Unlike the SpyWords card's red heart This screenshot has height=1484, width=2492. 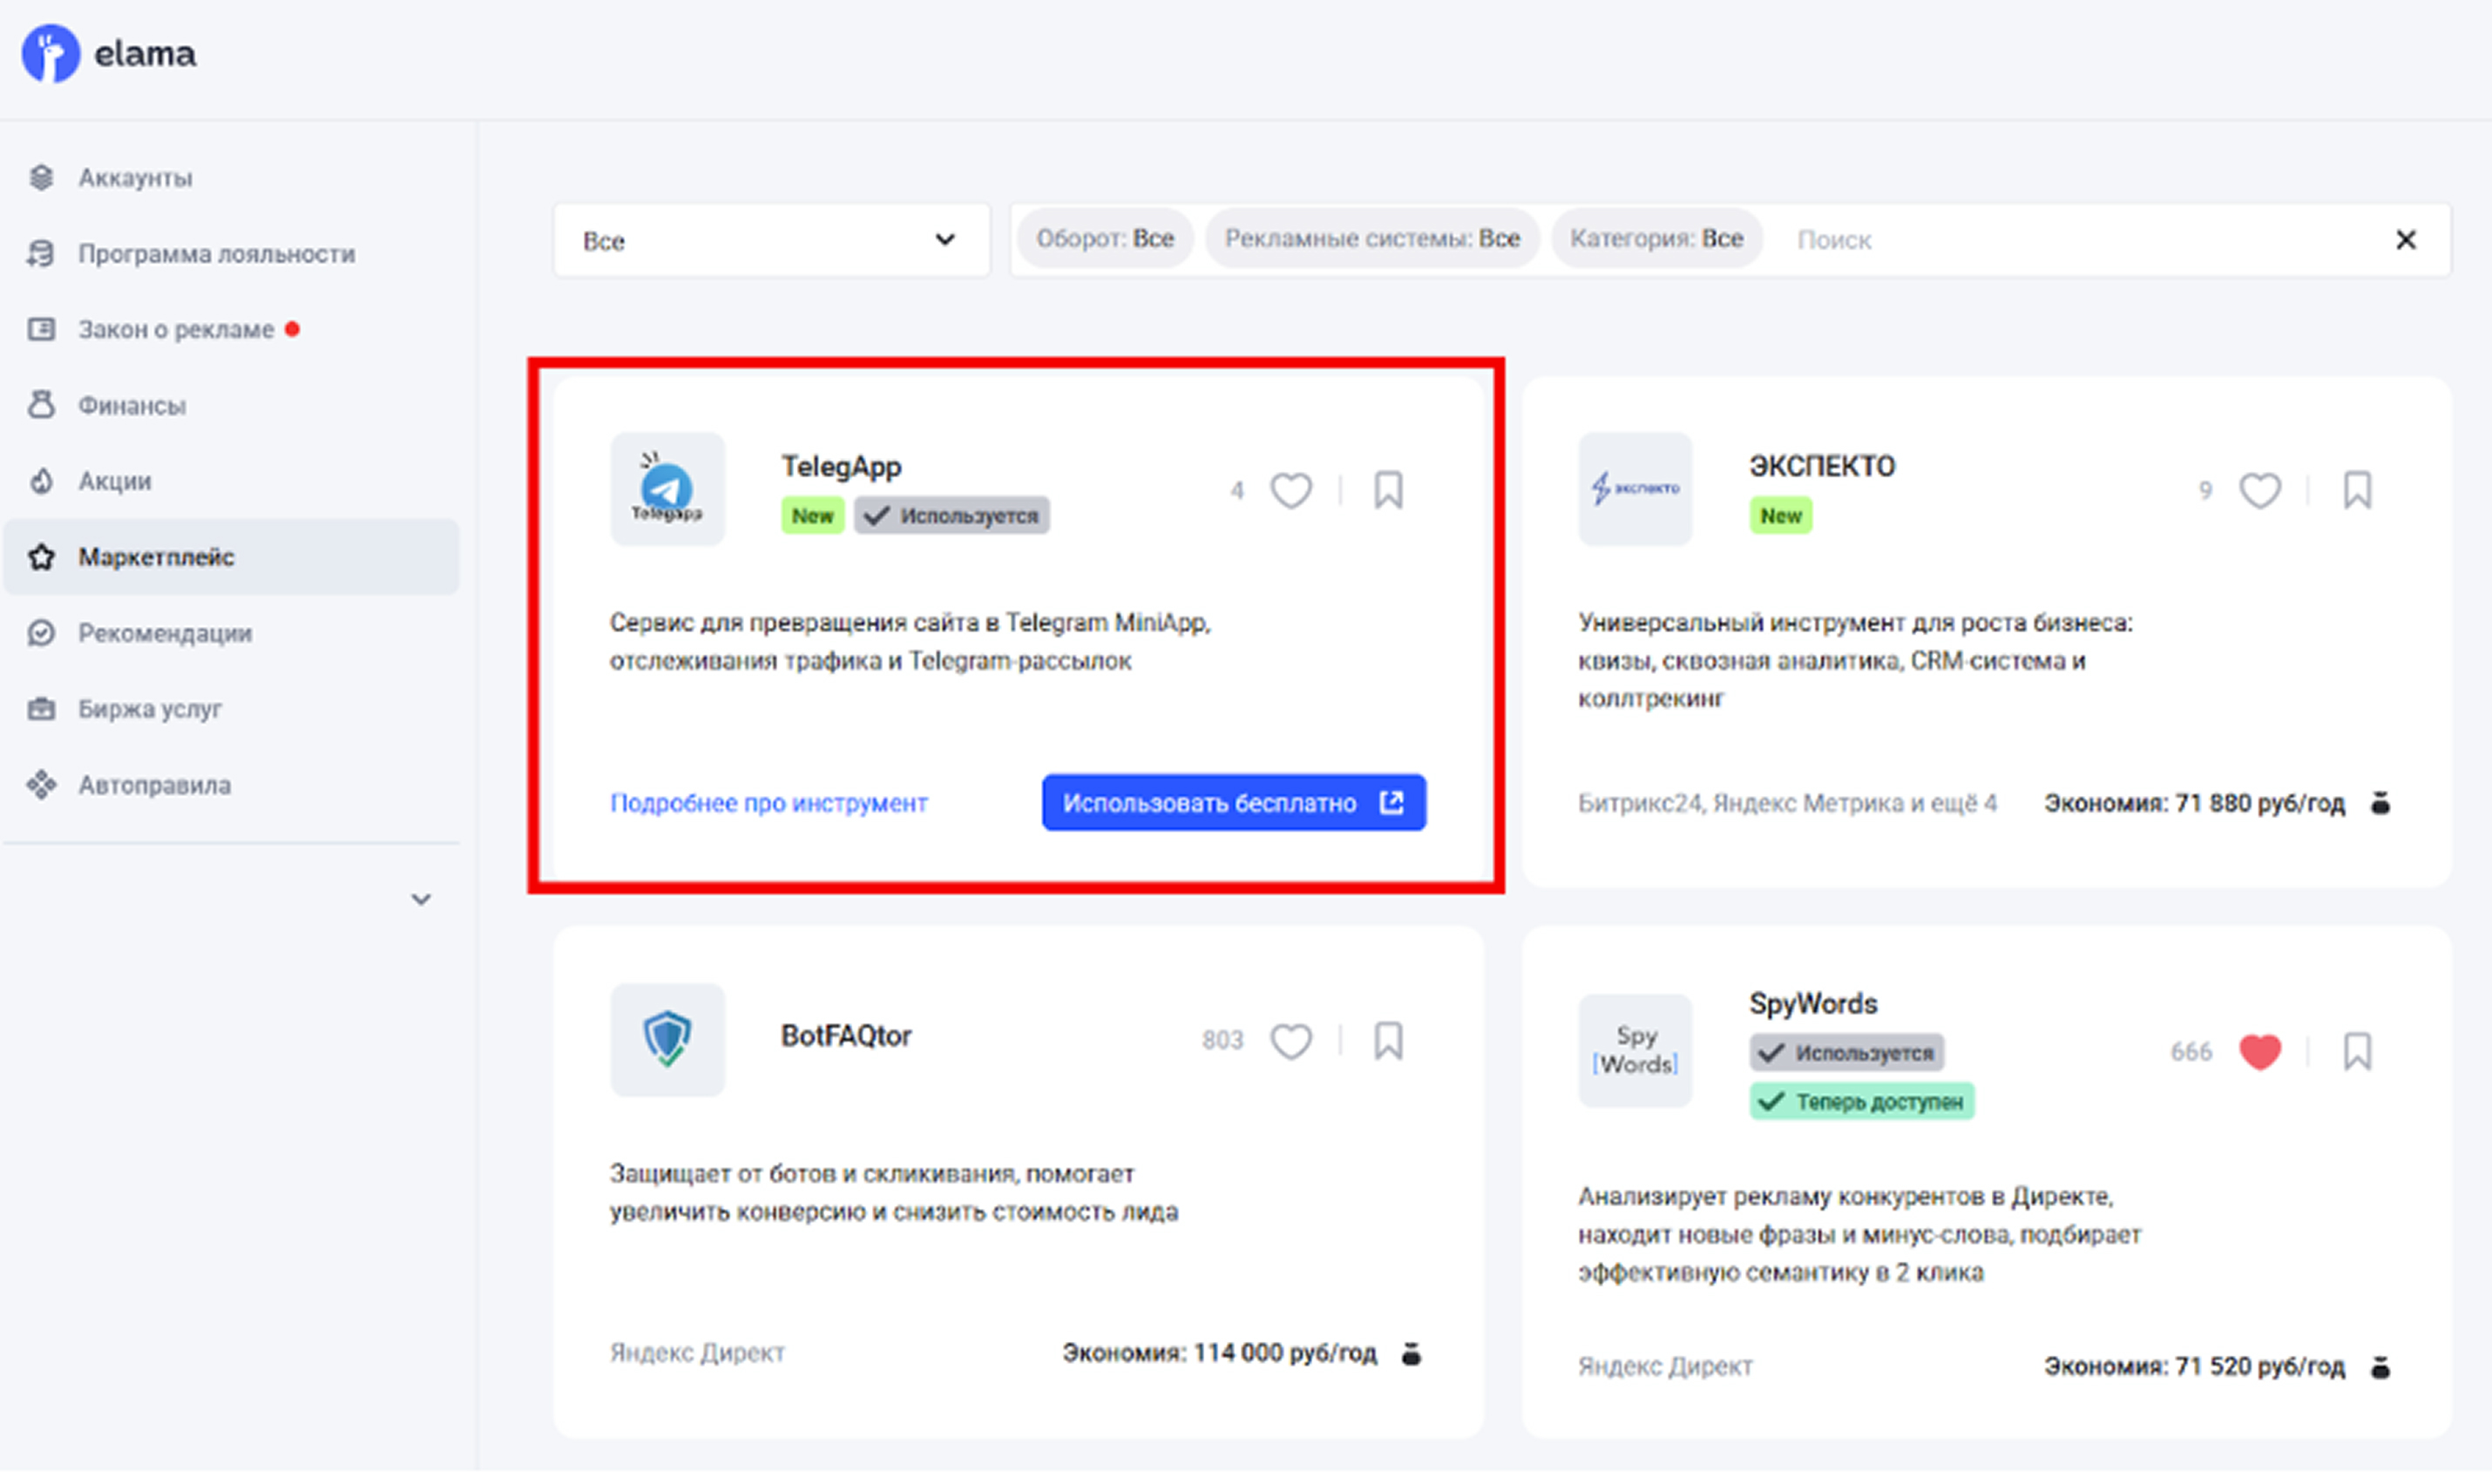[x=2260, y=1051]
